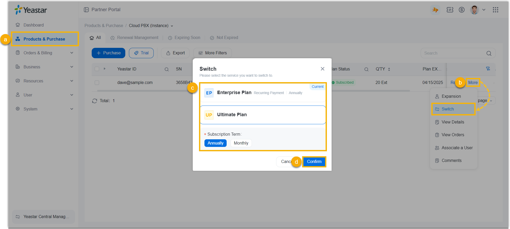The image size is (510, 229).
Task: Click the Purchase button
Action: pos(108,53)
